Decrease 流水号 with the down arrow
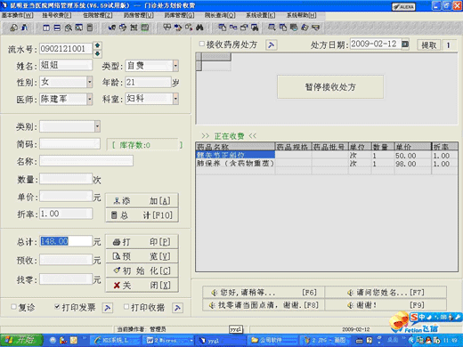 (97, 53)
